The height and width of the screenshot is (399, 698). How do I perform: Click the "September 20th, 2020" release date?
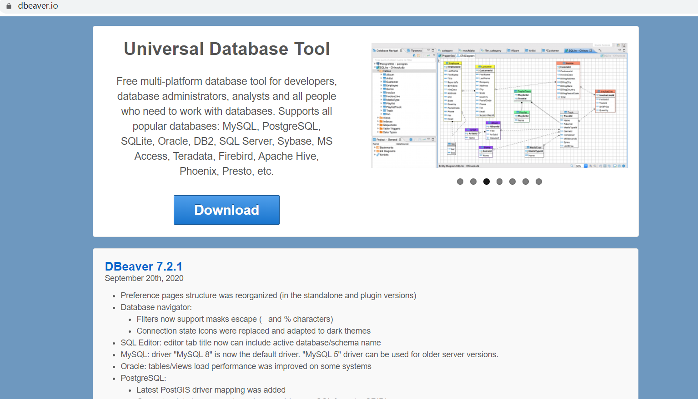tap(144, 278)
